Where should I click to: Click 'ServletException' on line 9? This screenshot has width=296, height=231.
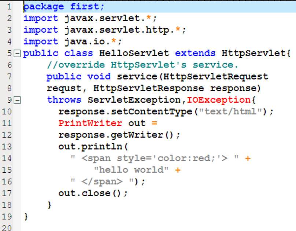click(x=134, y=100)
